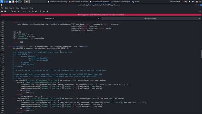
Task: Open the Document menu
Action: [x=24, y=8]
